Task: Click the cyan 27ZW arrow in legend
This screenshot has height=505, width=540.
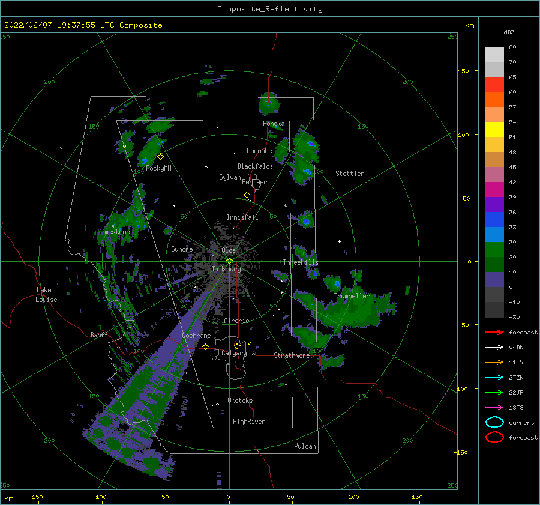Action: tap(494, 378)
